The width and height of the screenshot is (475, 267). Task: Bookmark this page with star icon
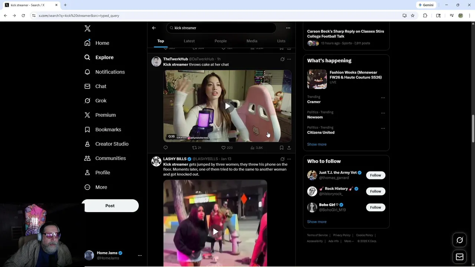click(x=413, y=16)
